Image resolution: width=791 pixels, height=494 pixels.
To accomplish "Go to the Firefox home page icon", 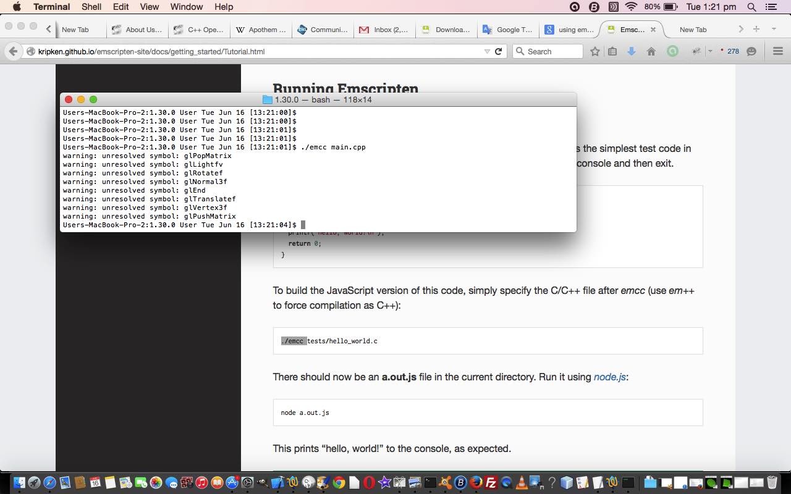I will [x=651, y=51].
